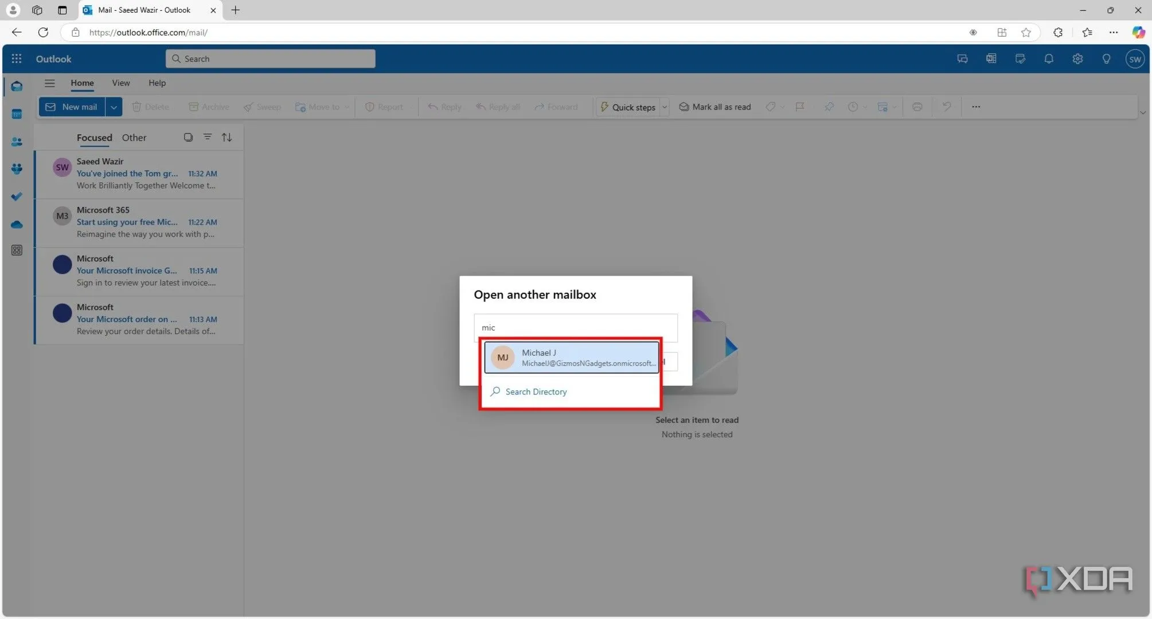The width and height of the screenshot is (1152, 619).
Task: Open the Filter icon in the message list
Action: pos(208,137)
